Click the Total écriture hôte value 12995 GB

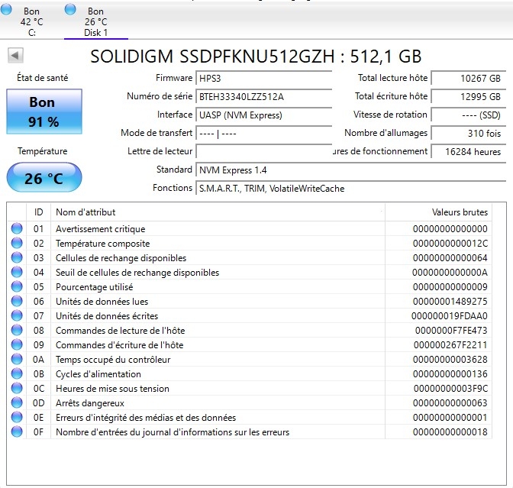468,96
